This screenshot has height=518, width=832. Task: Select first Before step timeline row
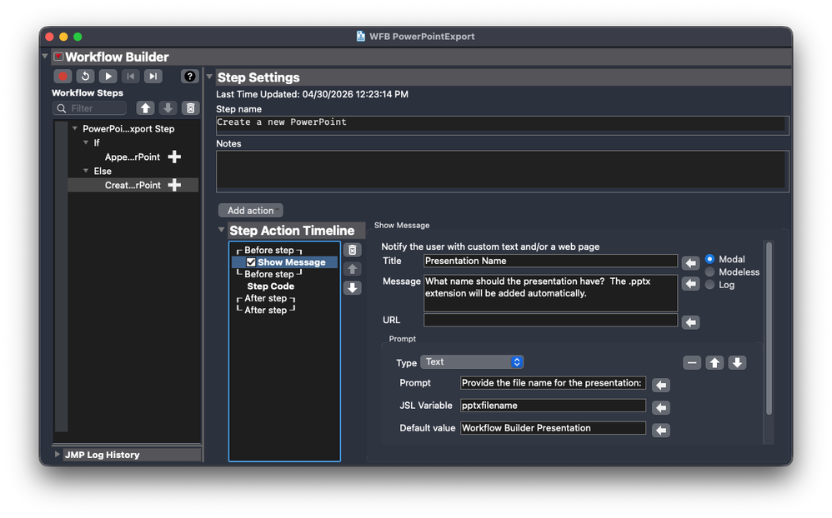coord(269,250)
